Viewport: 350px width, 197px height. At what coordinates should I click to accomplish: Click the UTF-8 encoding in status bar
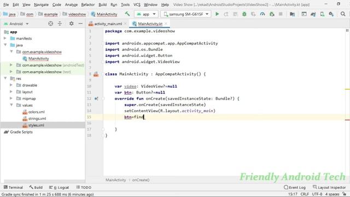(317, 194)
